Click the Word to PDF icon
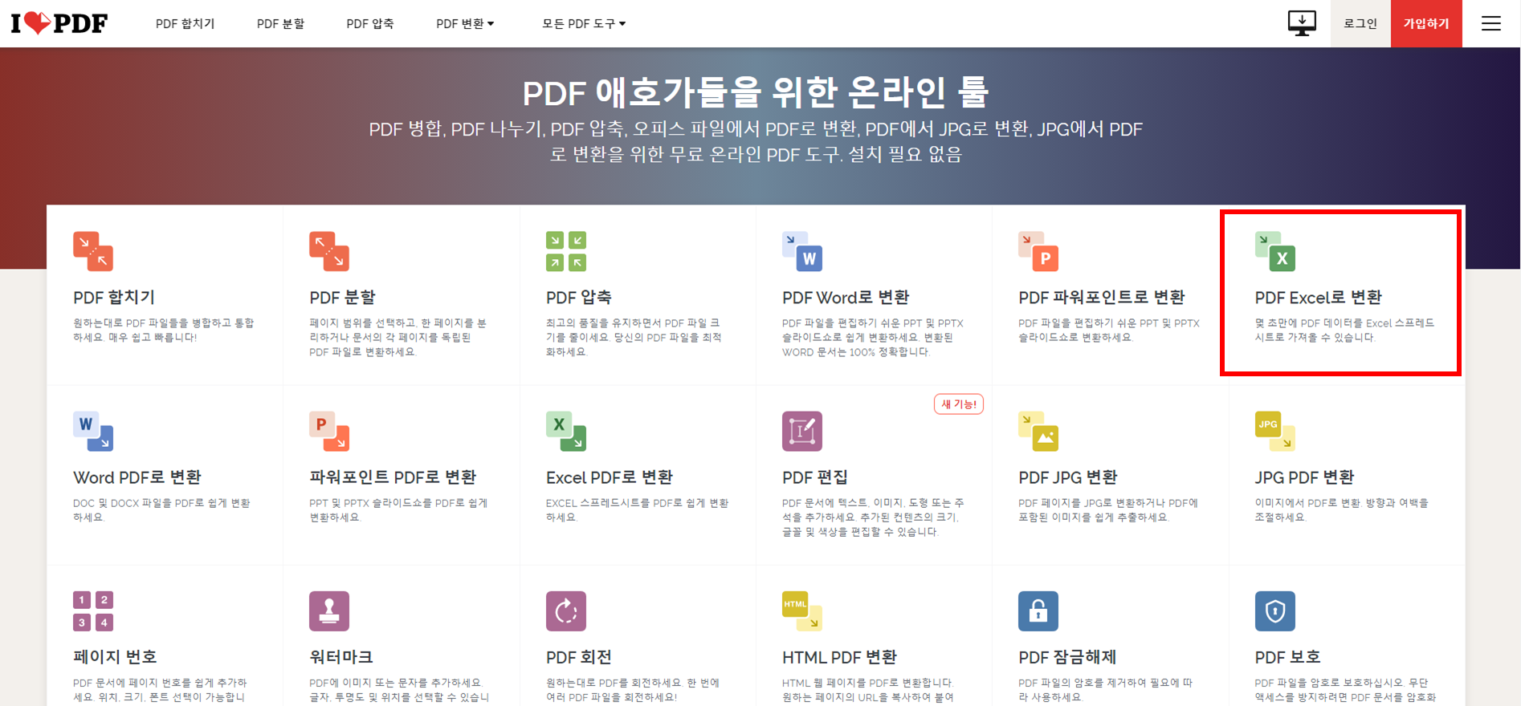Image resolution: width=1521 pixels, height=706 pixels. pos(93,431)
